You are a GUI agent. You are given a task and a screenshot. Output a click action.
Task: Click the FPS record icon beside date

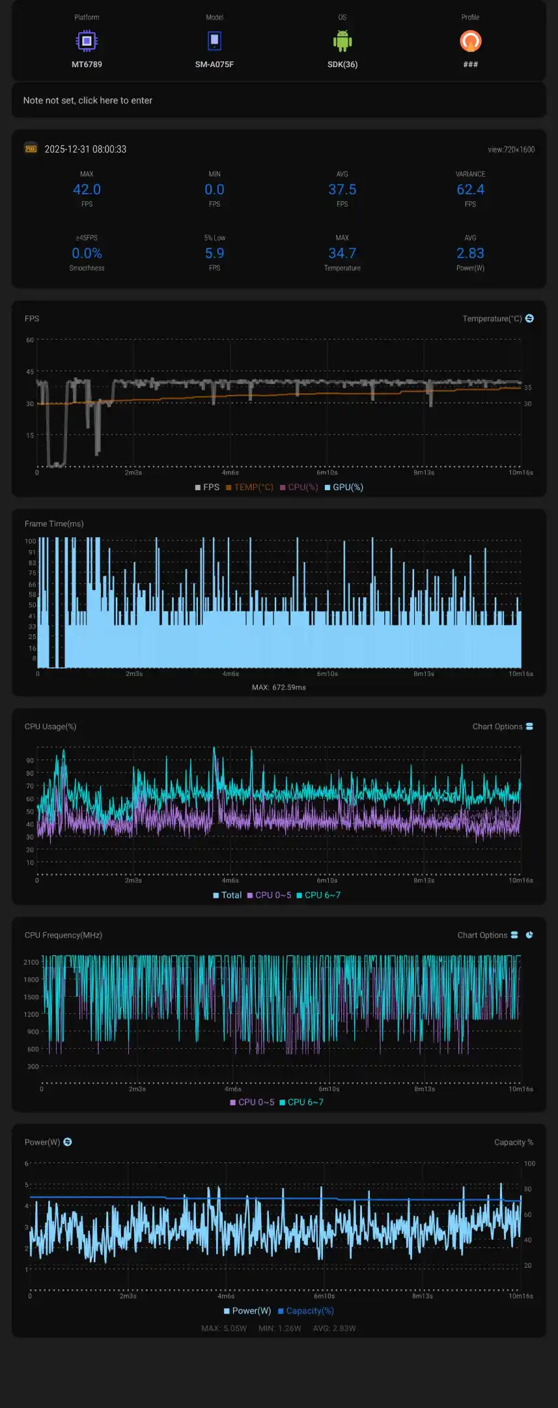point(31,149)
